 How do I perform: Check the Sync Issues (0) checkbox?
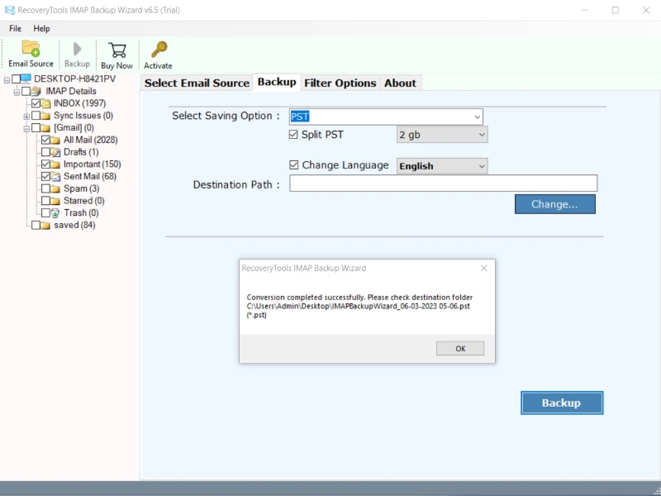tap(36, 116)
